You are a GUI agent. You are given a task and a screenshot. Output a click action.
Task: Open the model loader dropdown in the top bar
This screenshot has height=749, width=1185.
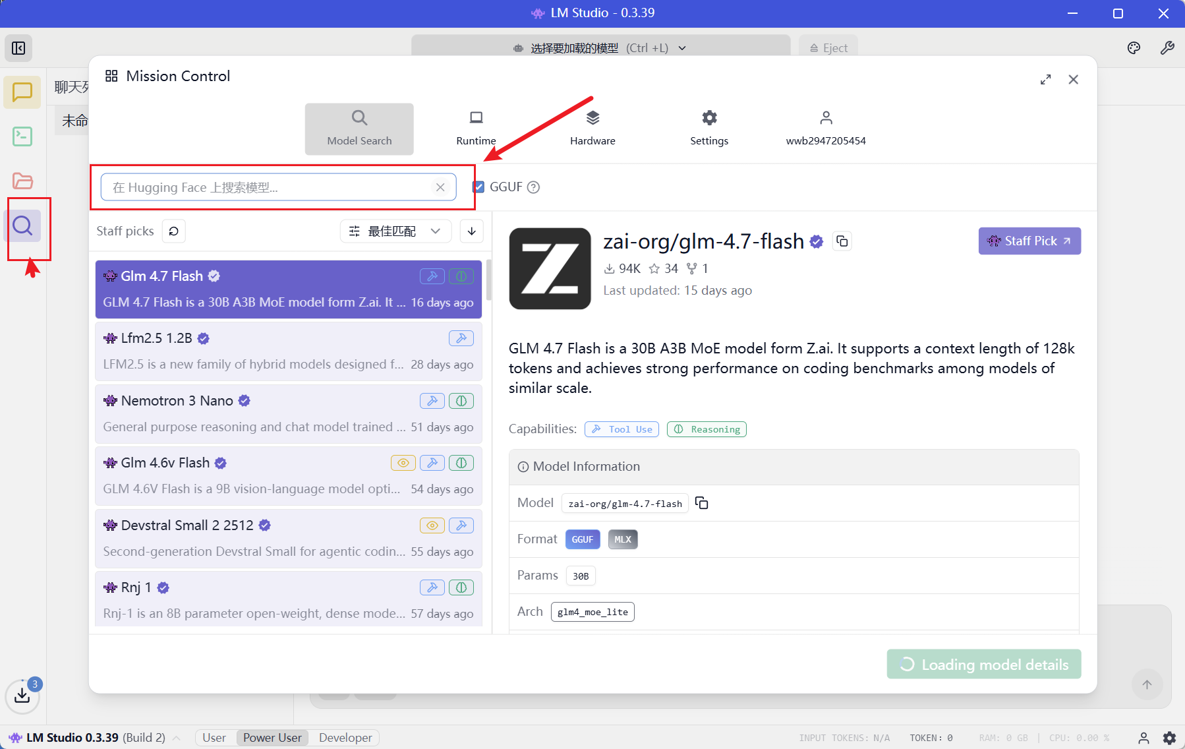pyautogui.click(x=600, y=48)
